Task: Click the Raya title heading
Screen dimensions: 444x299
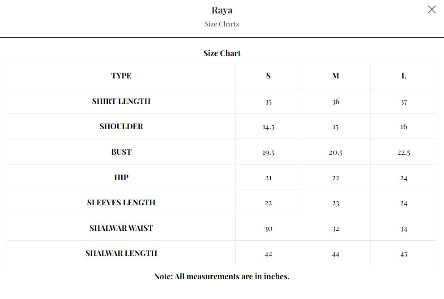Action: click(x=222, y=10)
